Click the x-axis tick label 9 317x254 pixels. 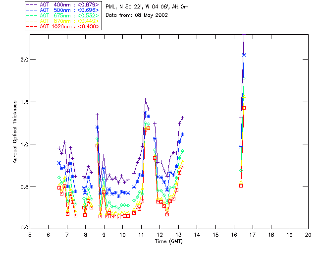pyautogui.click(x=104, y=235)
